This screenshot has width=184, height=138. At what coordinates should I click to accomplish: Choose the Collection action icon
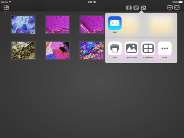[148, 48]
